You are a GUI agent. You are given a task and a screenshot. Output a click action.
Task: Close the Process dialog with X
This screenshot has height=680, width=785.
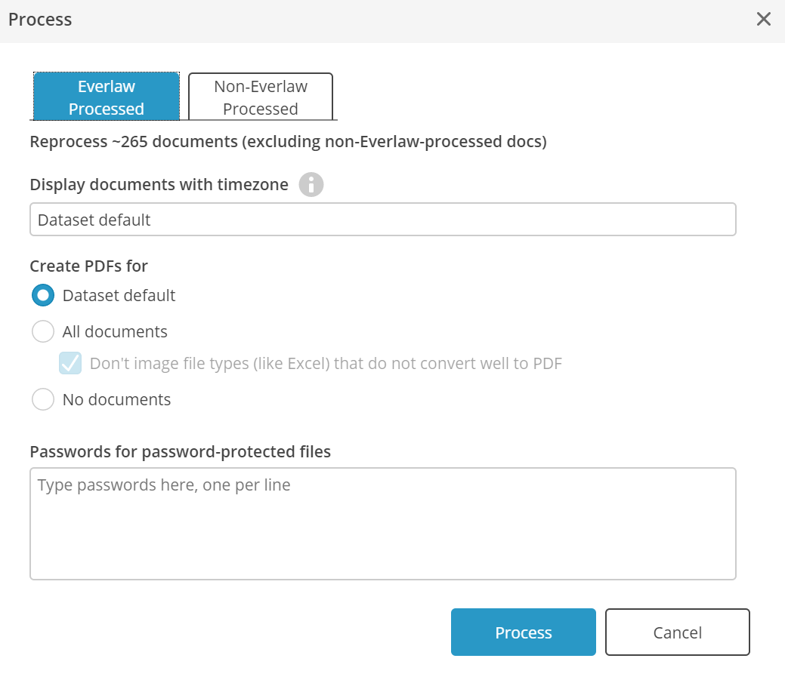pos(764,19)
